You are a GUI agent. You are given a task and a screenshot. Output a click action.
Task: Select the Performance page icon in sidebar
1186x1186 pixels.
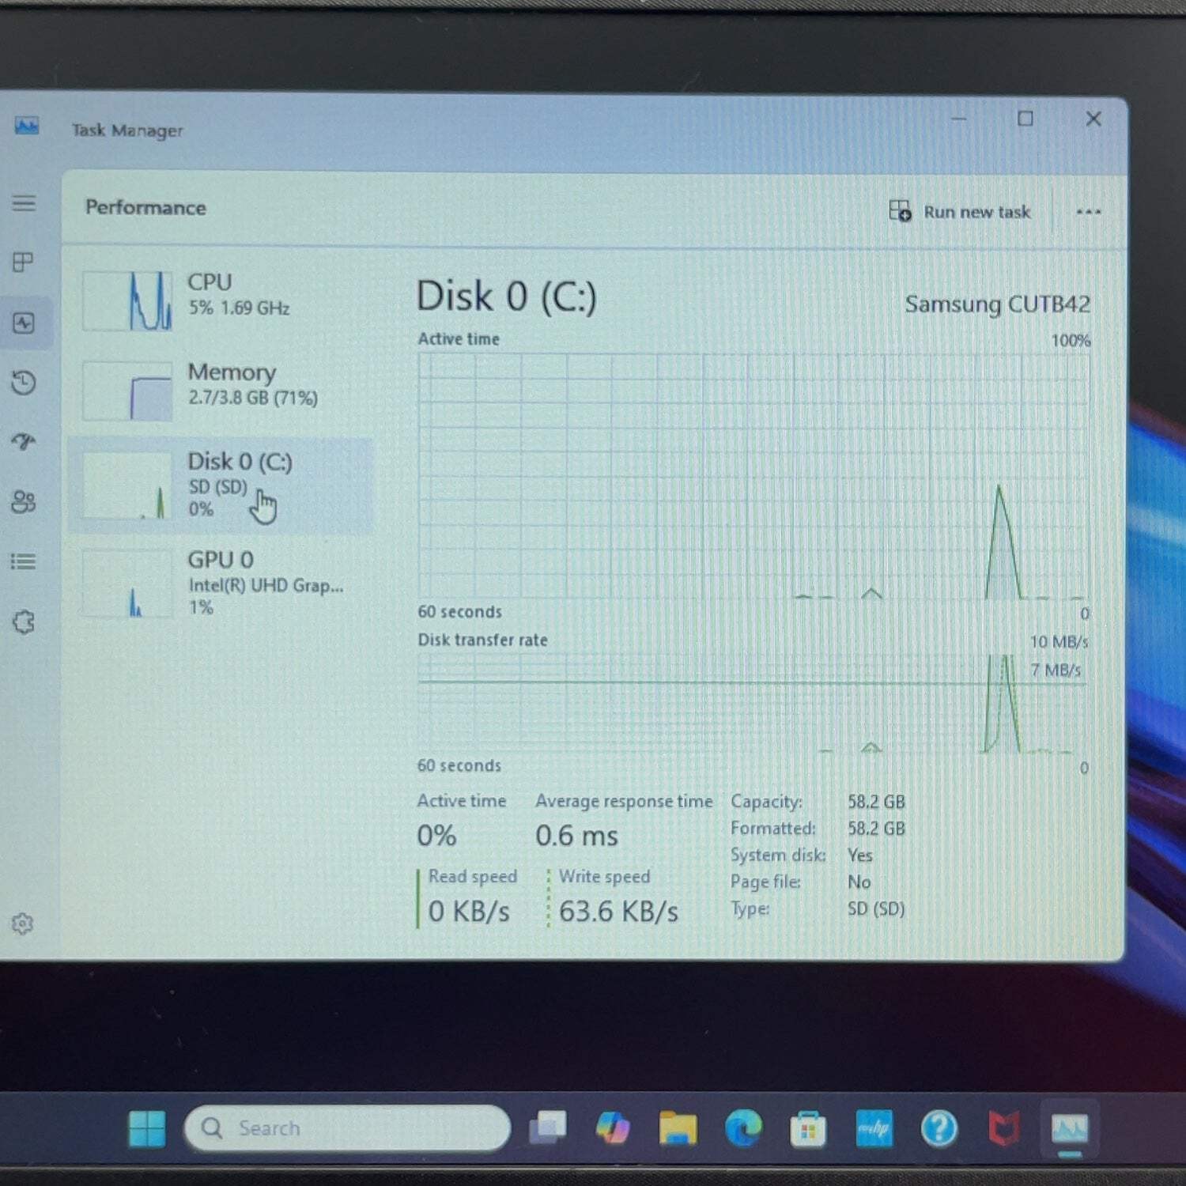click(x=24, y=323)
